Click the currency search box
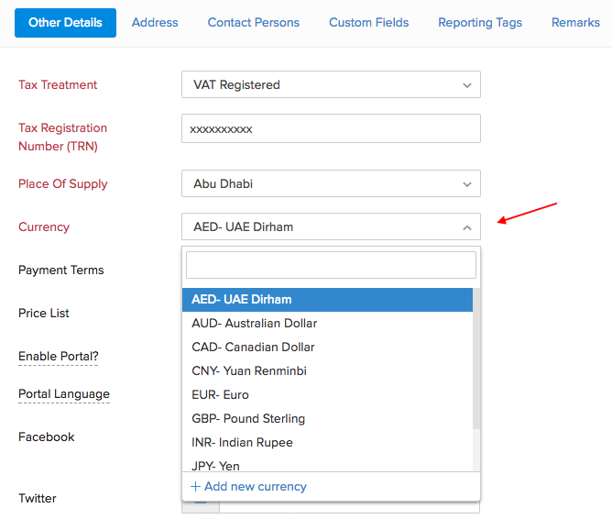This screenshot has height=519, width=612. [331, 265]
